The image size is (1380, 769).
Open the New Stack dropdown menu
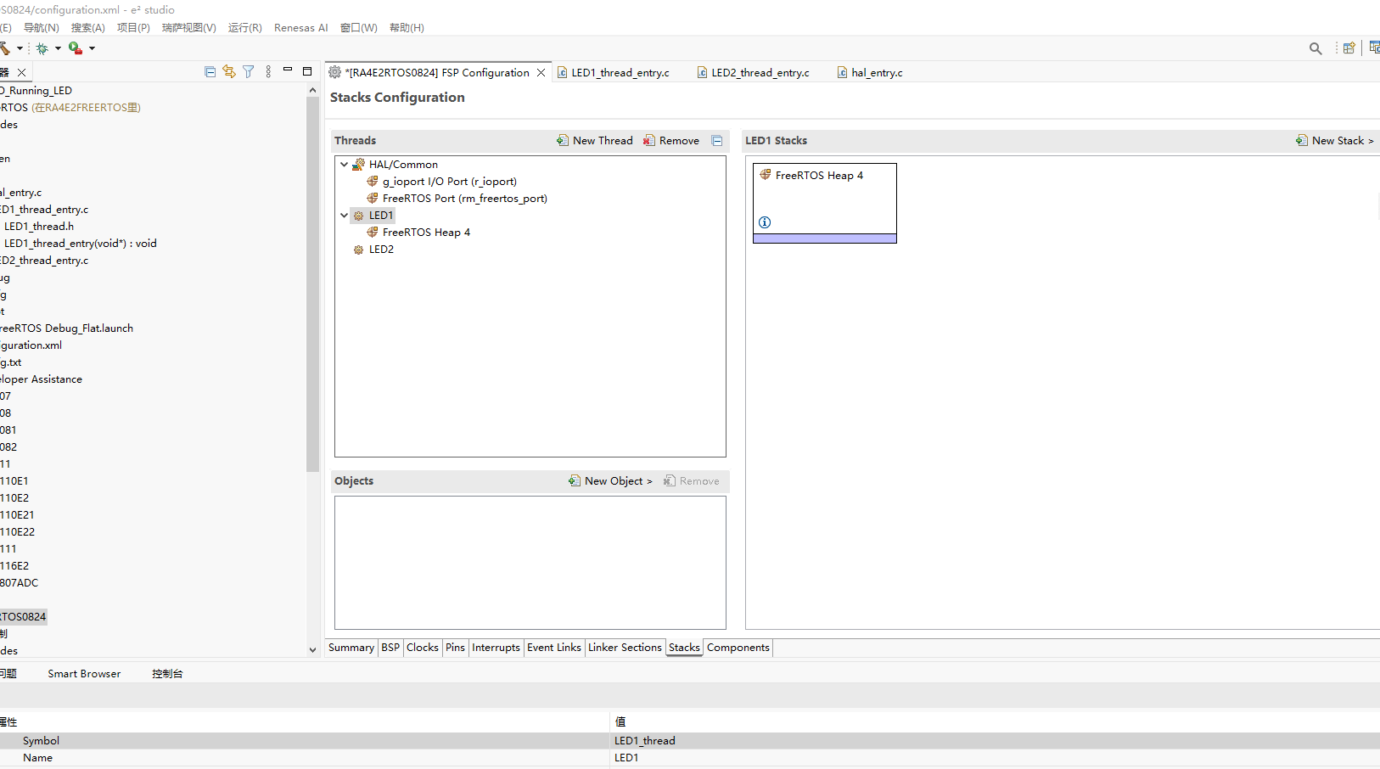1336,141
